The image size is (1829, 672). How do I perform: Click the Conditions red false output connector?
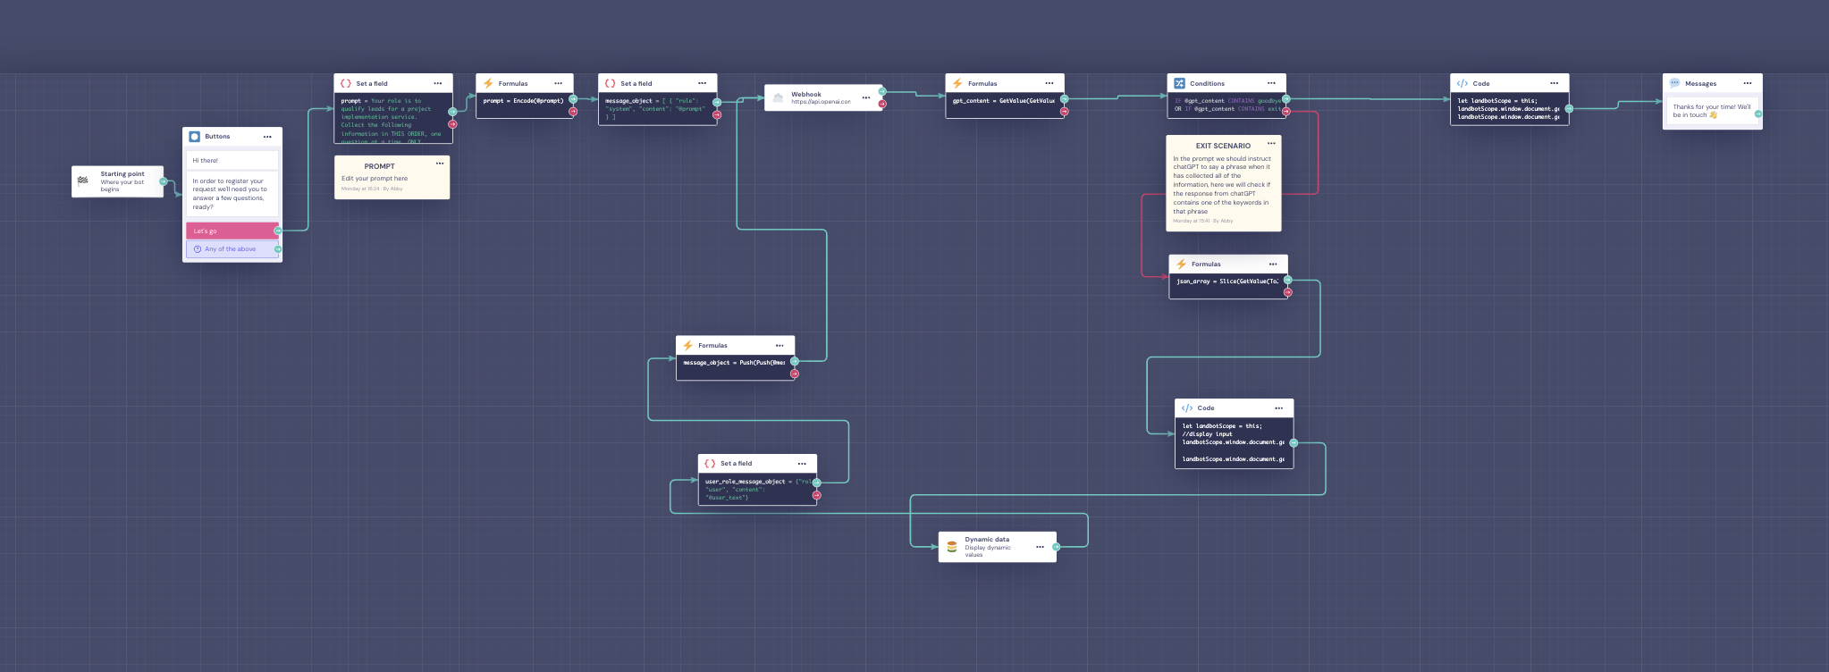(x=1286, y=112)
